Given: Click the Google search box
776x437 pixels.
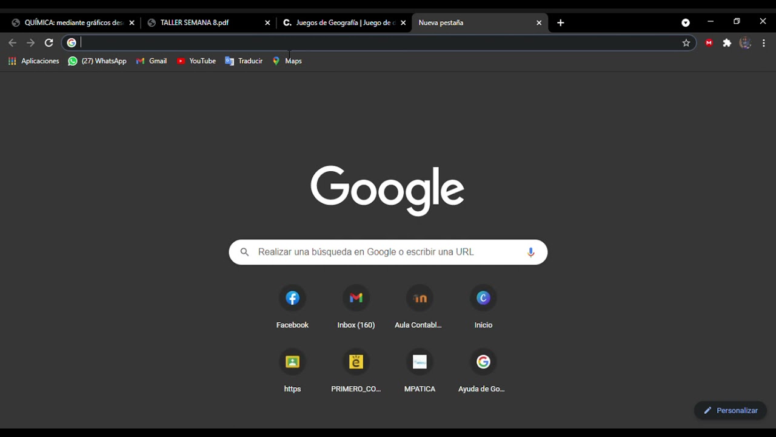Looking at the screenshot, I should pos(388,252).
